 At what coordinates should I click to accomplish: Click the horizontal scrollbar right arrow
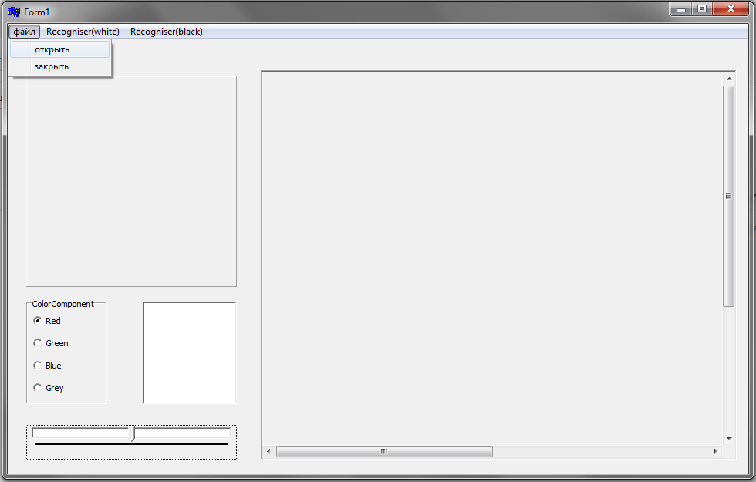tap(716, 452)
